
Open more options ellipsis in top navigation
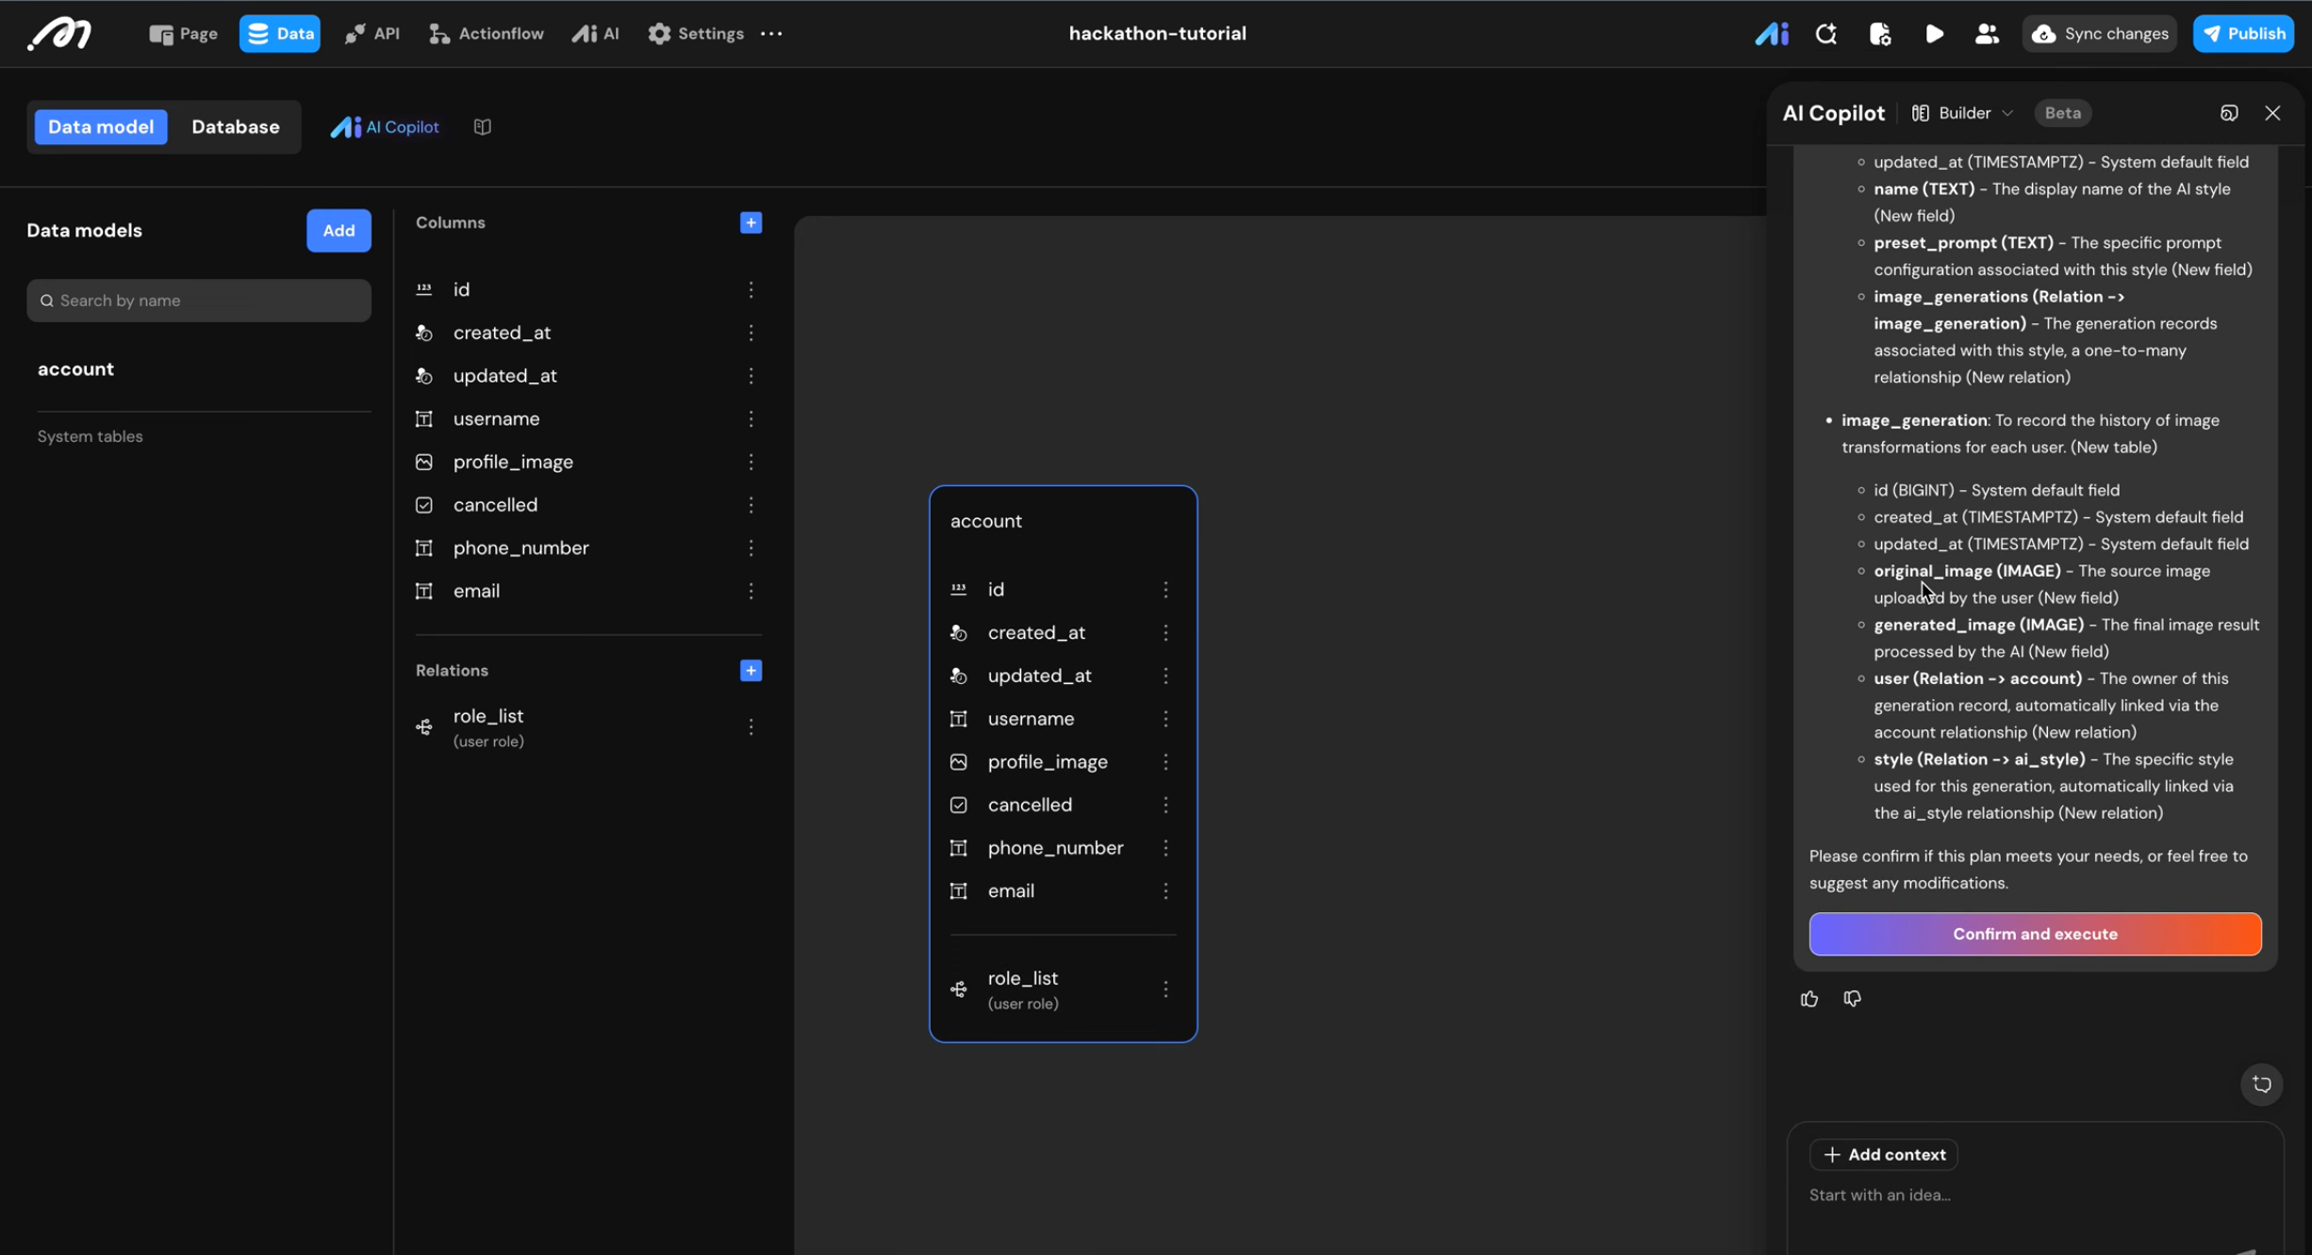click(x=771, y=34)
